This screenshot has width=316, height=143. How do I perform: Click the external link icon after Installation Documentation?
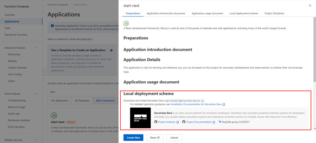pyautogui.click(x=224, y=104)
